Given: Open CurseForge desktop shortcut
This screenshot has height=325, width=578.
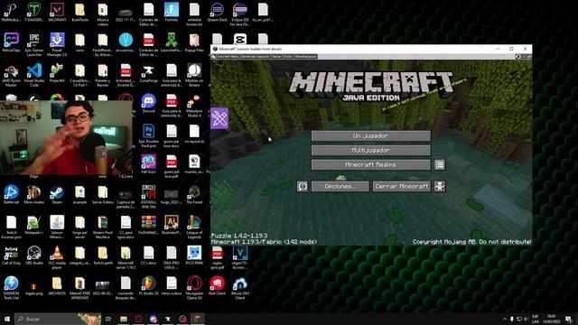Looking at the screenshot, I should 148,73.
